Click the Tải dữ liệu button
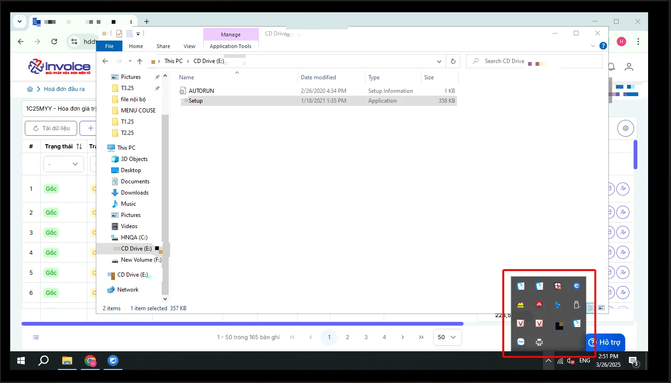 pos(50,128)
